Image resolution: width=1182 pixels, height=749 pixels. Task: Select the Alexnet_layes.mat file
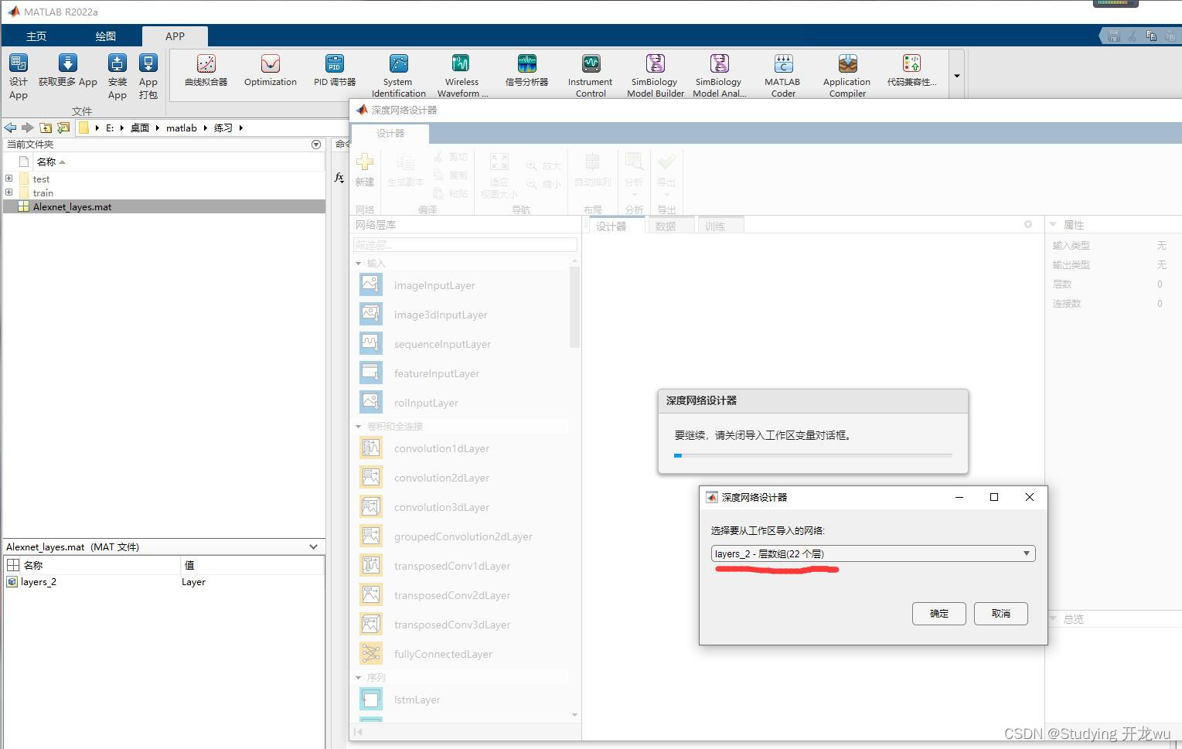coord(164,206)
